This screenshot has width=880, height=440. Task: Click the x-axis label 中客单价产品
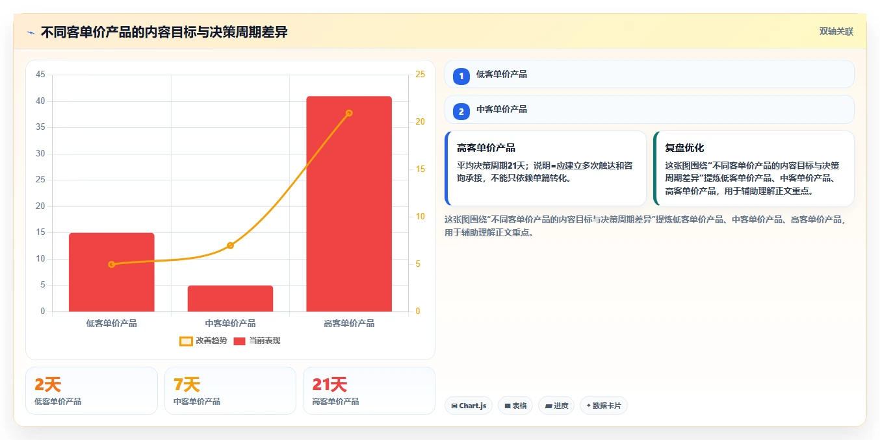[230, 323]
